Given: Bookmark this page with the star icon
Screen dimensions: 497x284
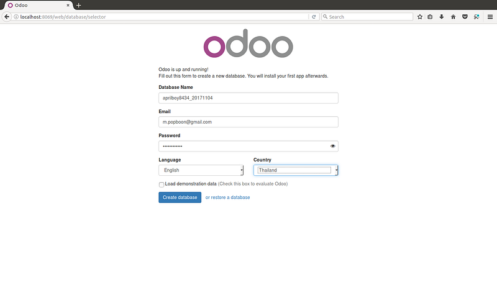Looking at the screenshot, I should point(420,17).
